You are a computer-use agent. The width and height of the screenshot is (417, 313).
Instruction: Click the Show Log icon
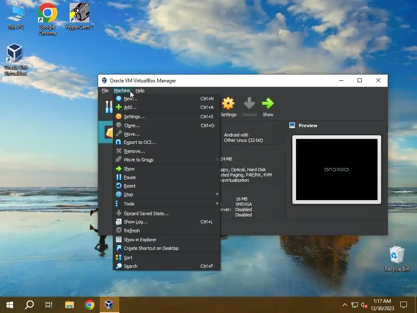coord(119,222)
